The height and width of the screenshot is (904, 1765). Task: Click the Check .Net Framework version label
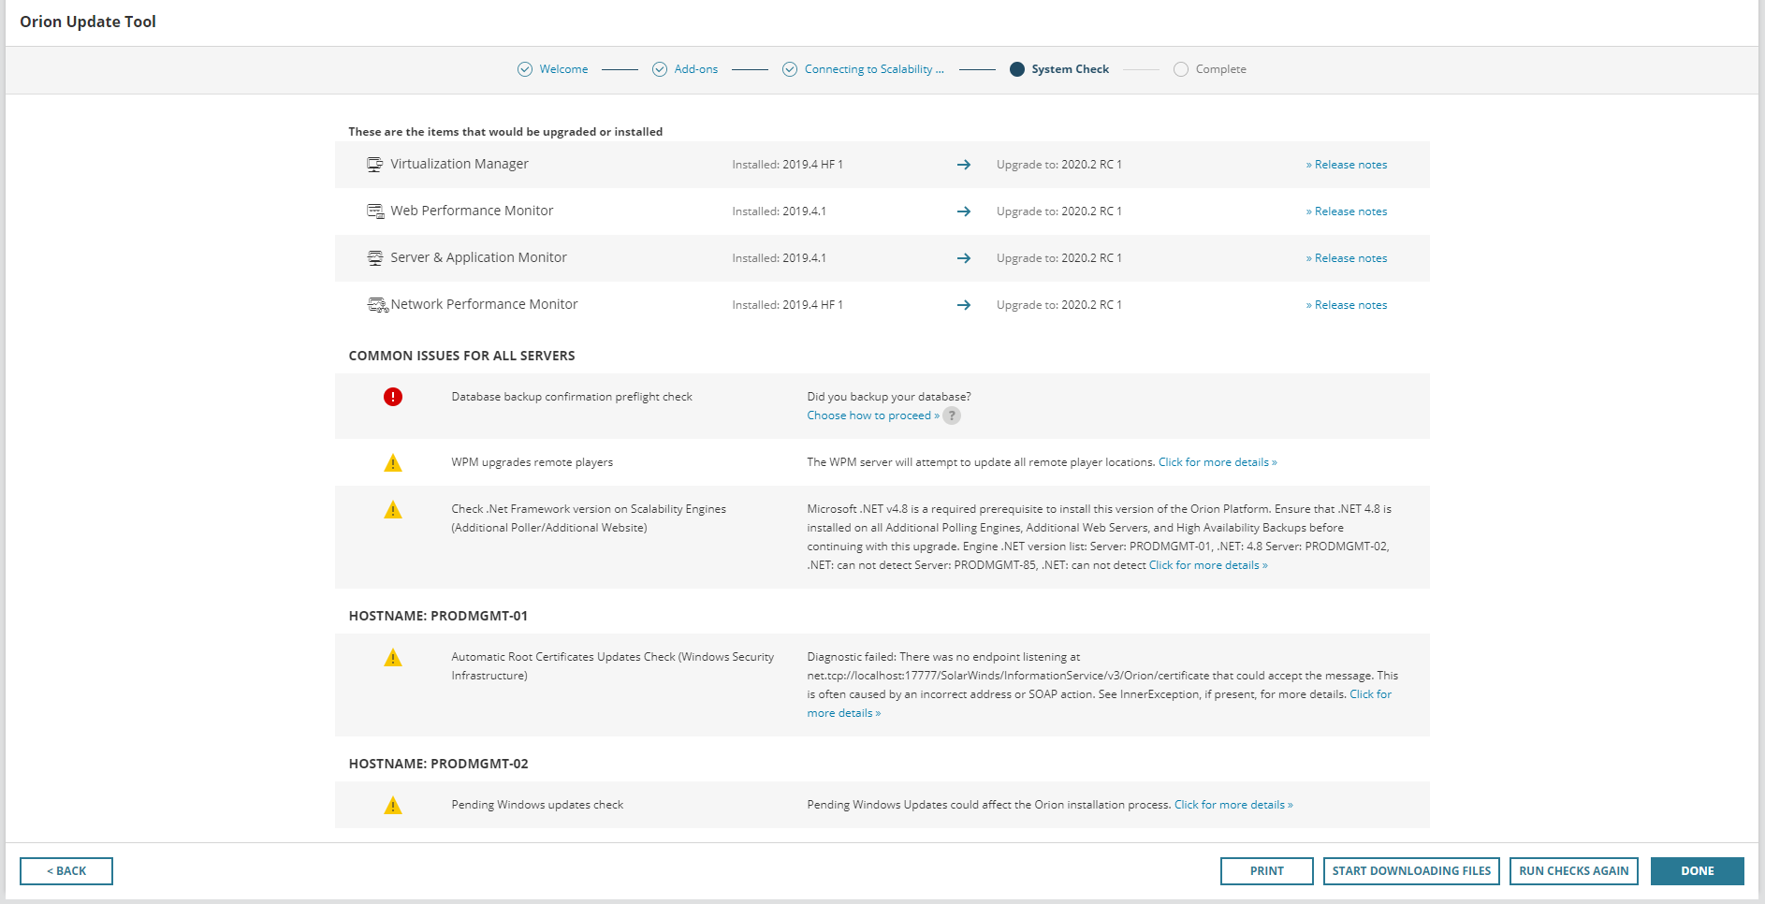tap(589, 518)
